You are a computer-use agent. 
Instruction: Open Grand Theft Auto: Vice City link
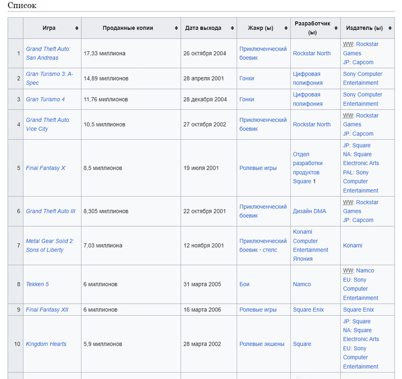48,124
